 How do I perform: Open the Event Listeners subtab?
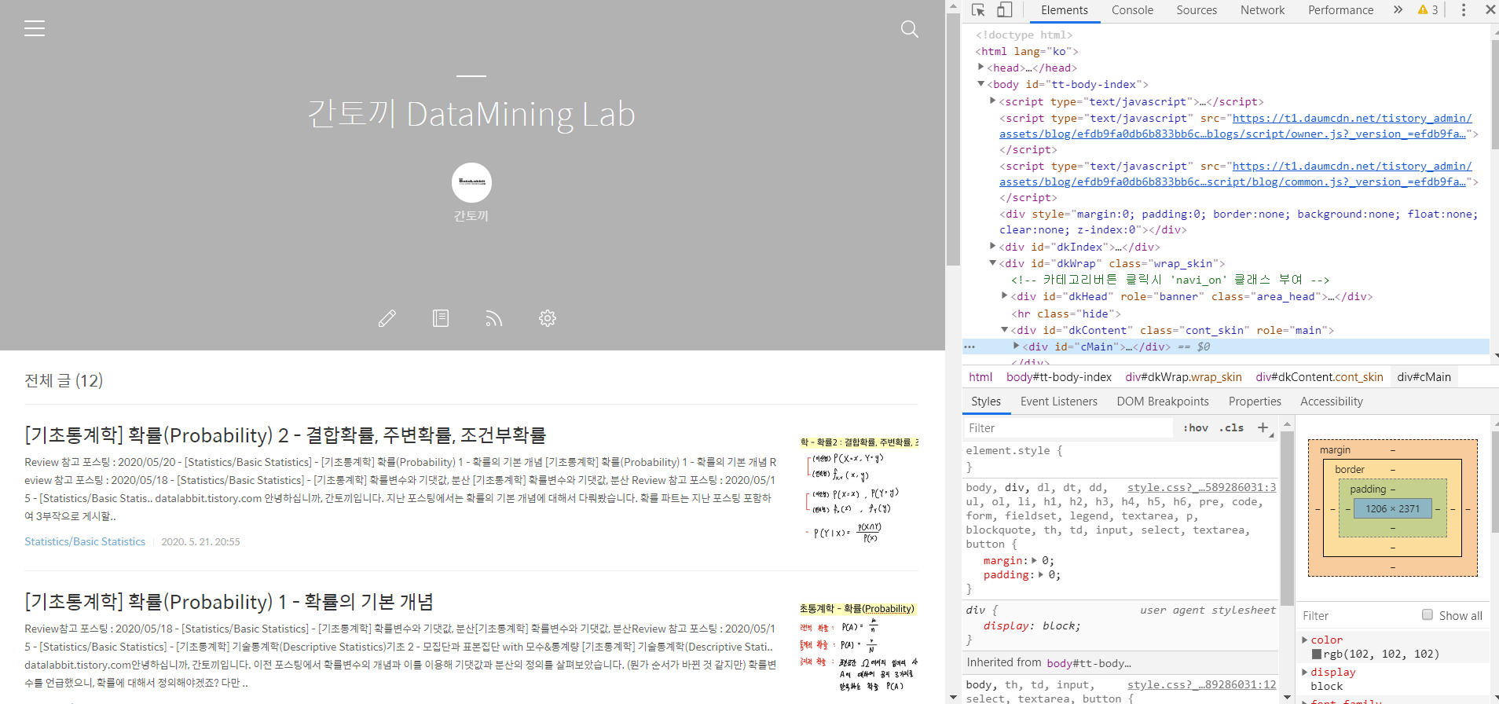(1058, 401)
